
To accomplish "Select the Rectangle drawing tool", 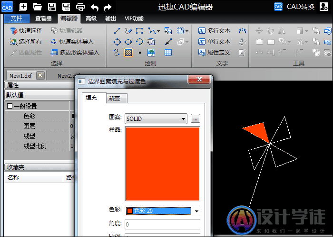I will click(x=139, y=31).
